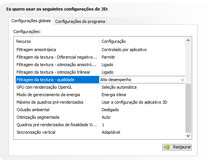209x160 pixels.
Task: Click the Adaptável value for vertical sync
Action: 111,132
